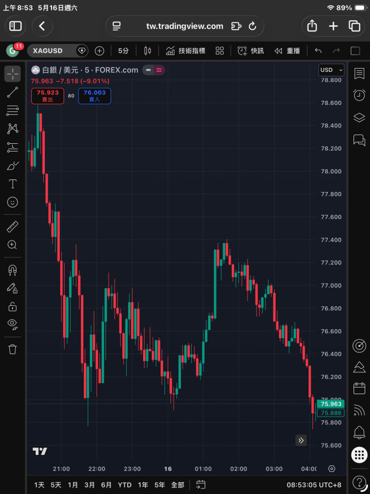Select the YTD time range
Viewport: 370px width, 494px height.
[124, 485]
